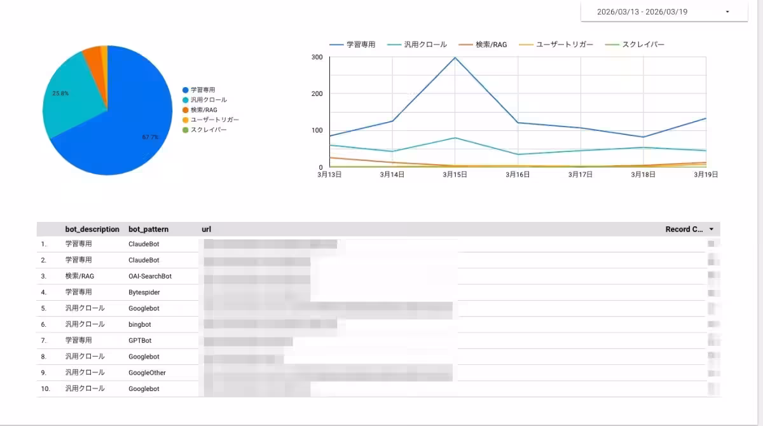The image size is (763, 426).
Task: Select ユーザートリガー in the pie chart legend
Action: [x=214, y=120]
